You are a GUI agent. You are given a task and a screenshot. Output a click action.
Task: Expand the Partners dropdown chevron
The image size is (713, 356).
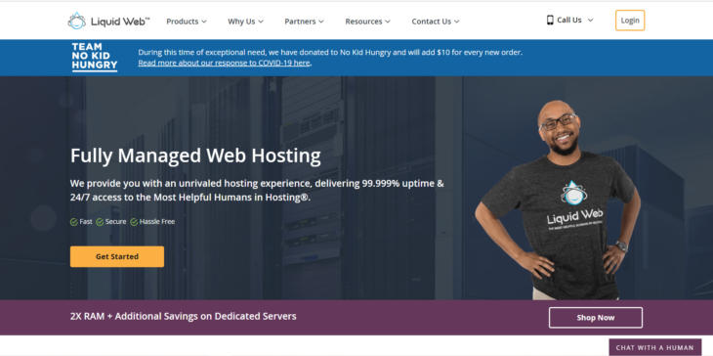pyautogui.click(x=321, y=22)
